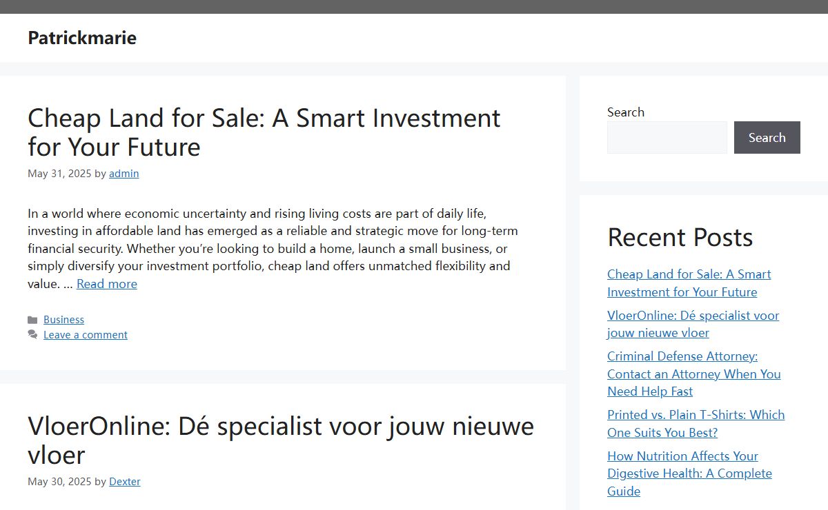Open recent post Printed vs. Plain T-Shirts
828x510 pixels.
tap(696, 424)
